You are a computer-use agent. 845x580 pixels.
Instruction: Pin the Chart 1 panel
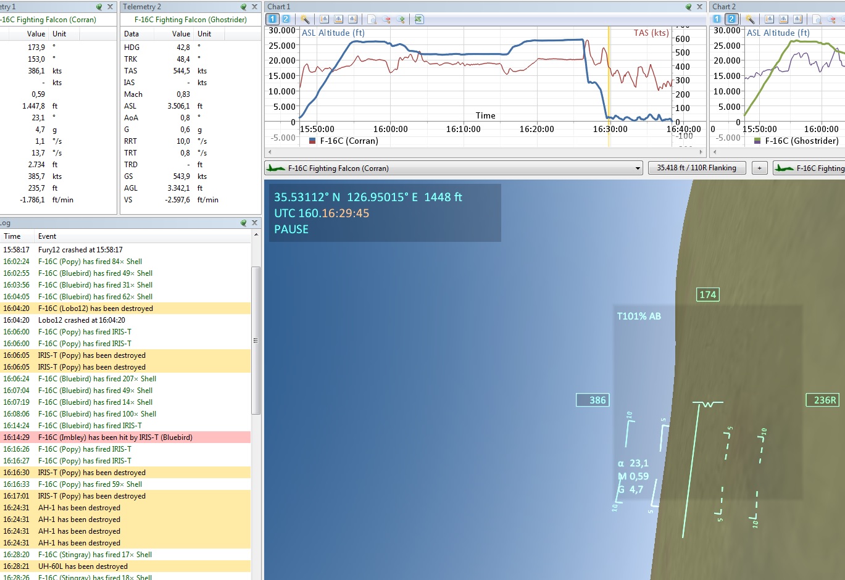coord(688,7)
